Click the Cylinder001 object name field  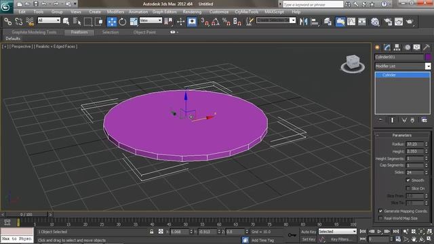point(399,57)
